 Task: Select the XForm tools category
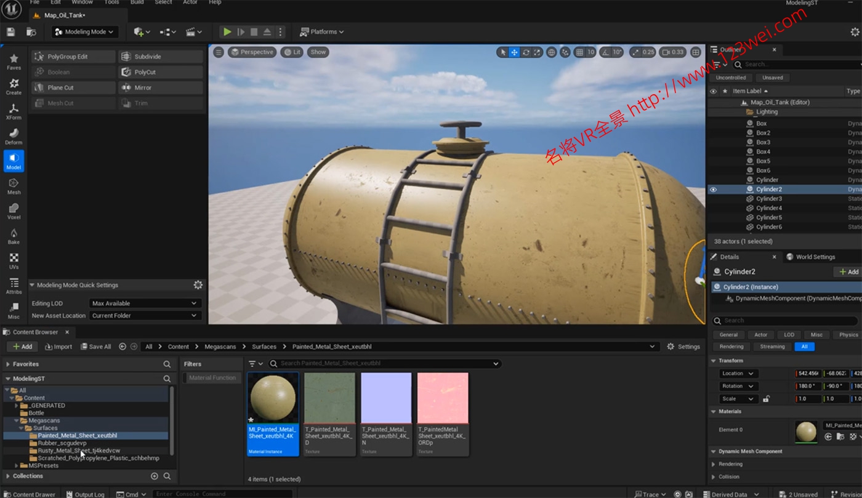click(x=14, y=111)
